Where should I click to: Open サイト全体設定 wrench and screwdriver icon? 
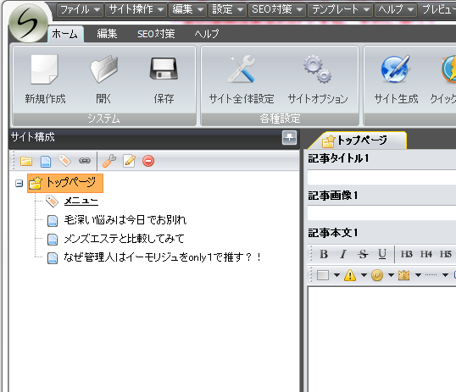point(242,69)
